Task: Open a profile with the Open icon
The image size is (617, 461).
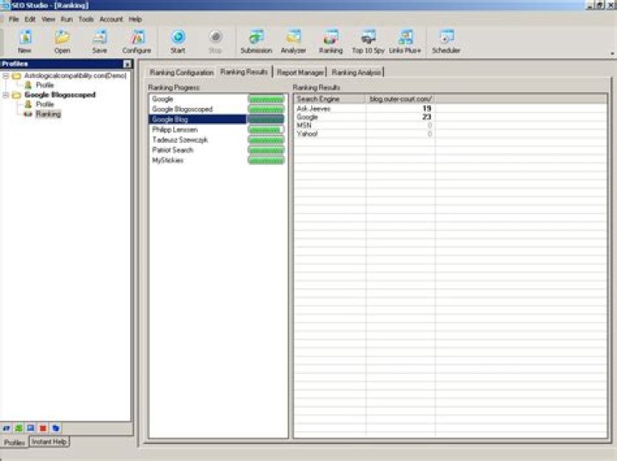Action: tap(63, 41)
